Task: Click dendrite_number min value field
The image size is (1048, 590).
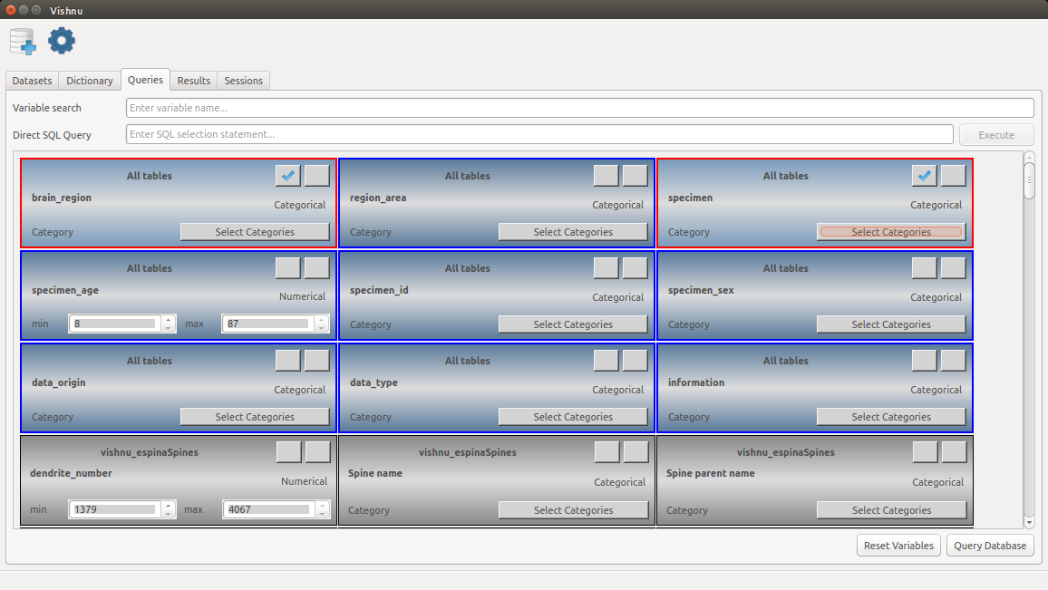Action: [x=115, y=509]
